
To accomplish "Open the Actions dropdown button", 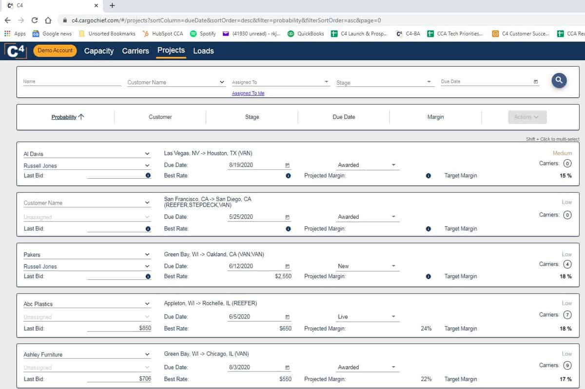I will [527, 117].
